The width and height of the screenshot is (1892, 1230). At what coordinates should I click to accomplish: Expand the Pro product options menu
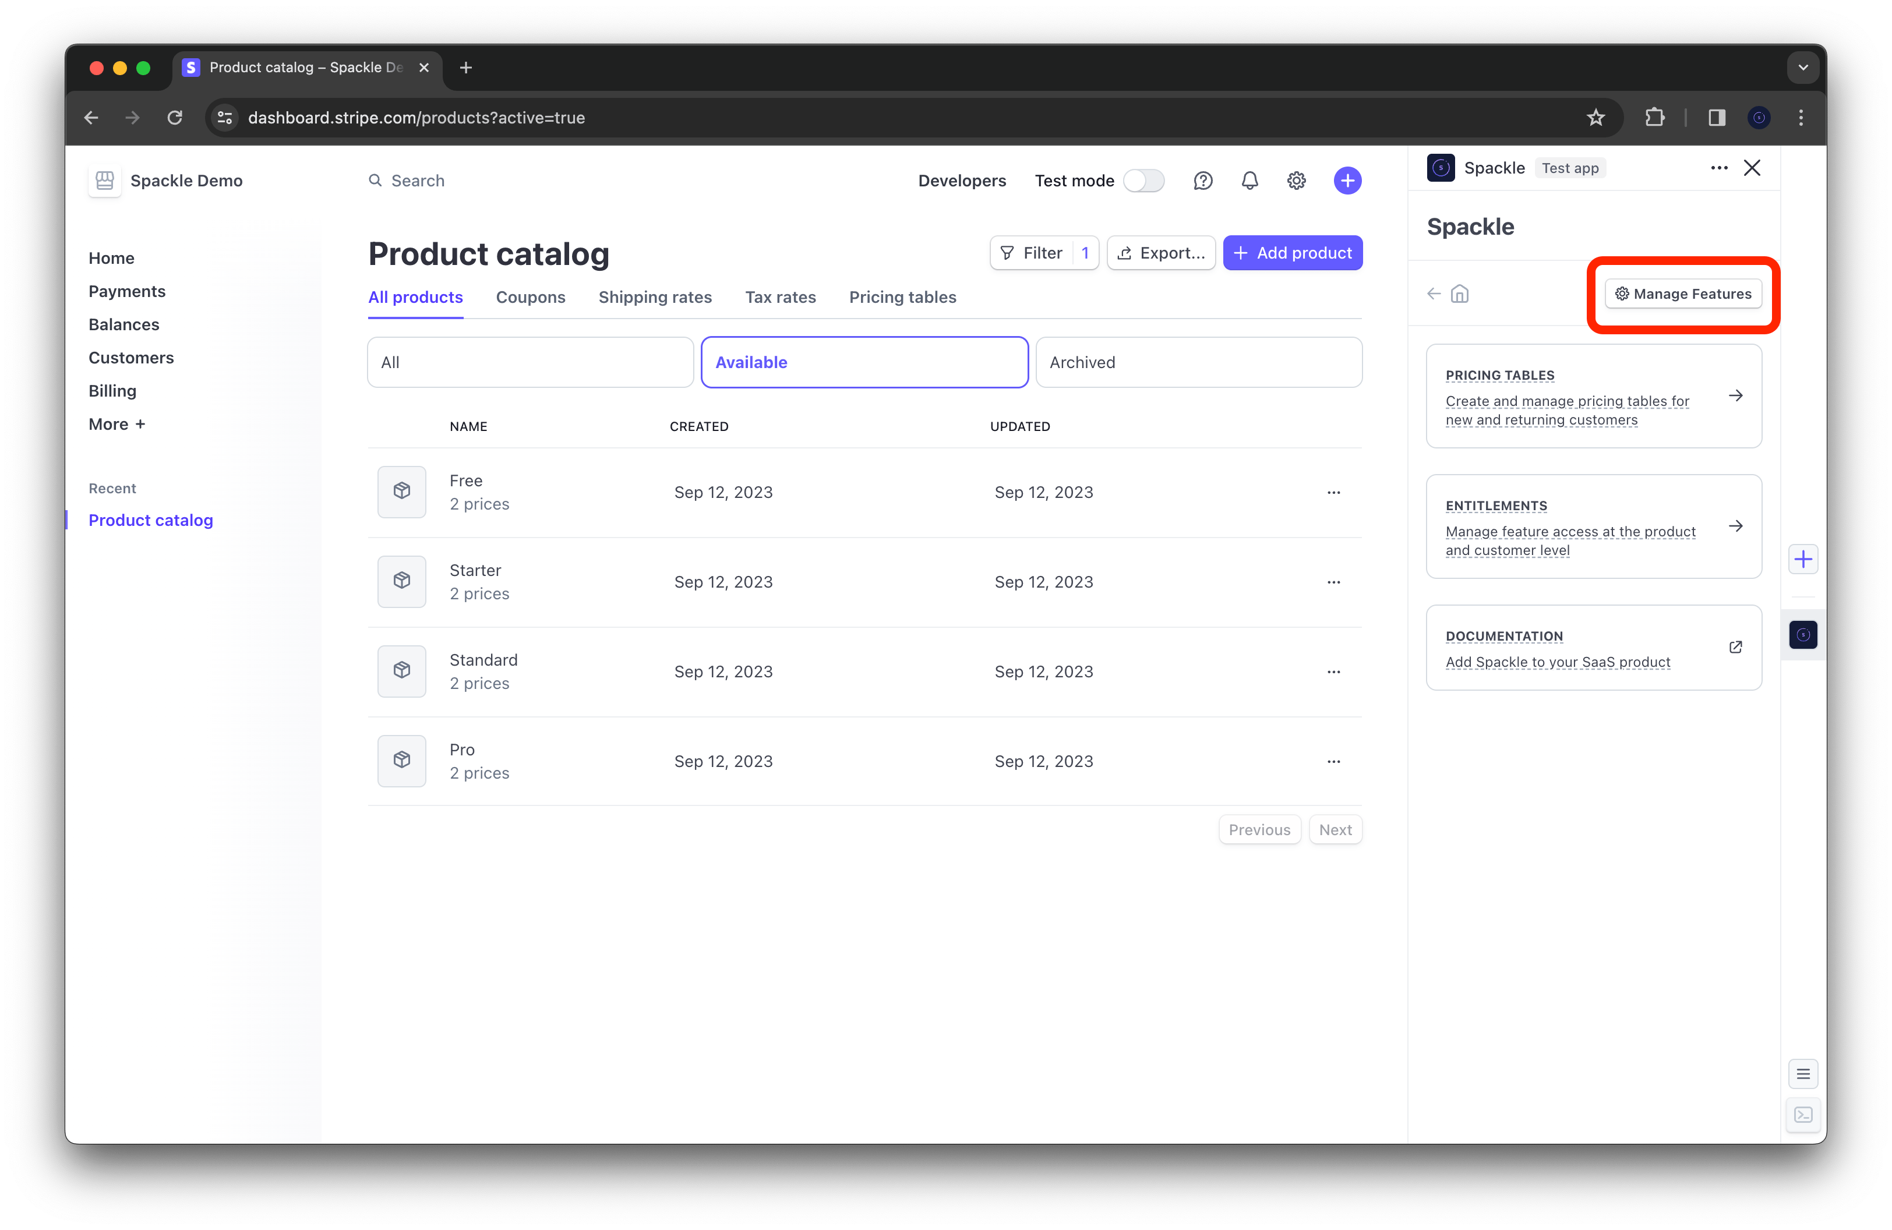tap(1333, 760)
